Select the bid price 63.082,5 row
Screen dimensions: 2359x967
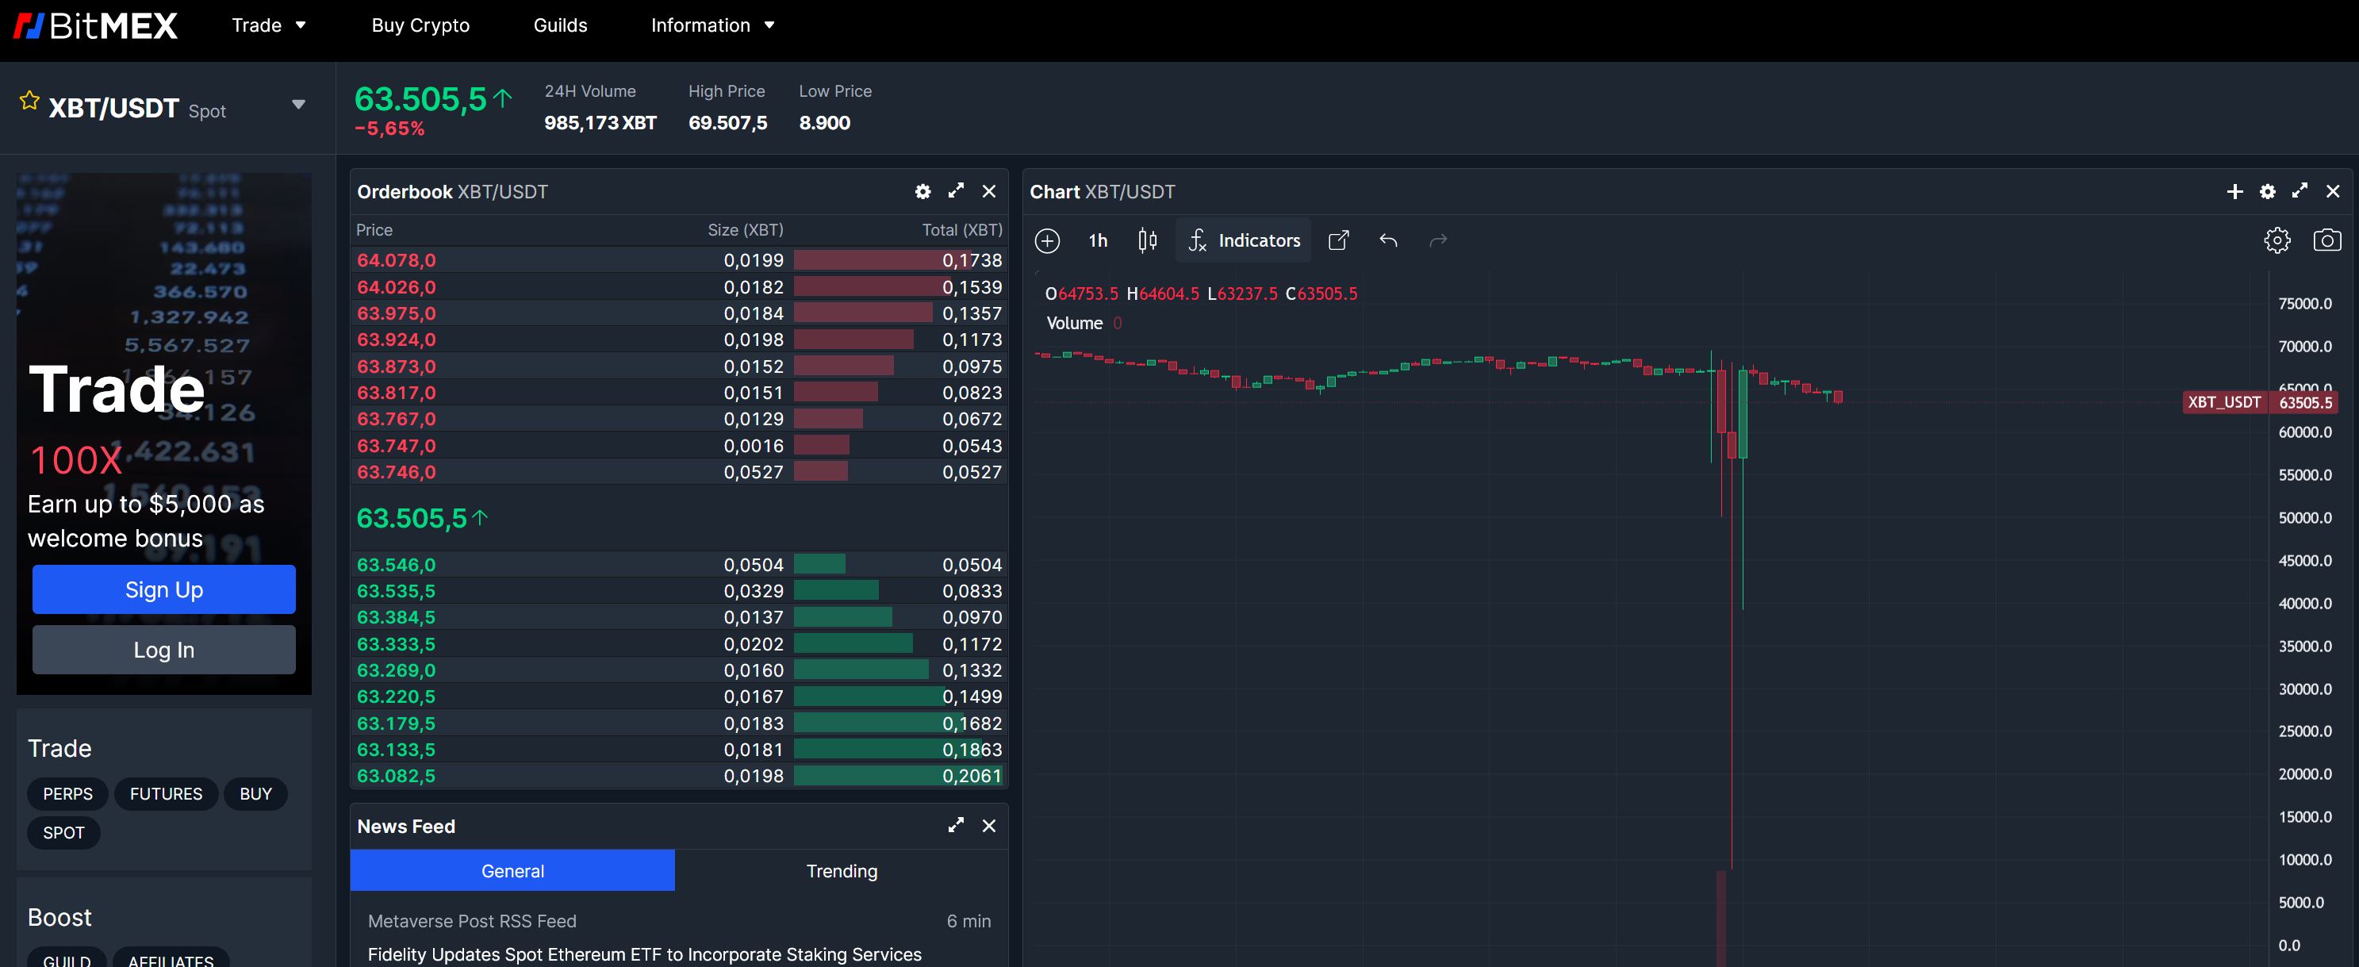point(678,776)
